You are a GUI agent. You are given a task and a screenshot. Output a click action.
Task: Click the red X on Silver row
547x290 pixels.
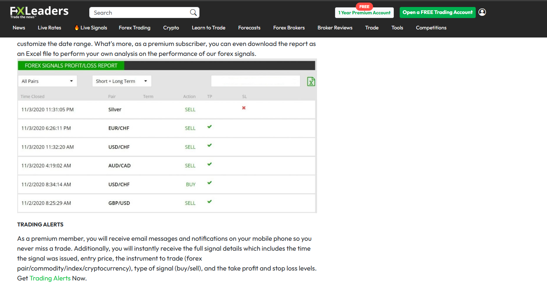[x=244, y=108]
